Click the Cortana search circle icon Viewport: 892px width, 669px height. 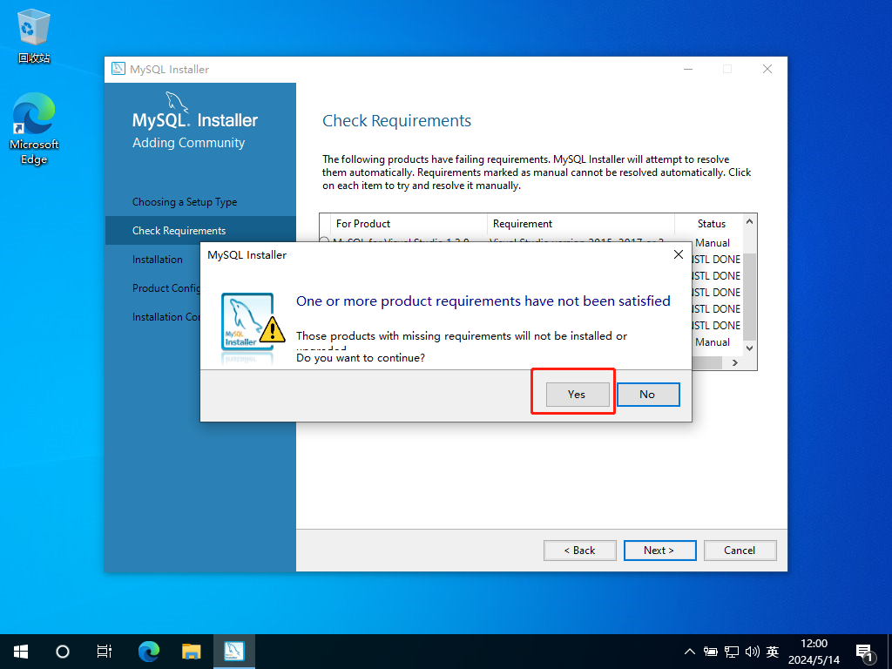tap(63, 652)
